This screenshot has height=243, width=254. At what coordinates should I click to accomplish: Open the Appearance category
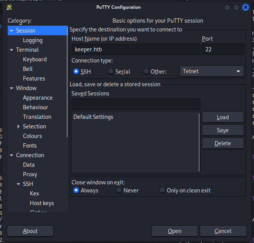38,98
